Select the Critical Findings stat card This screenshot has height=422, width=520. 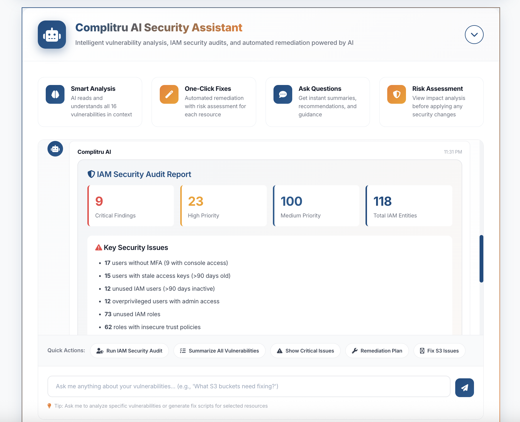(131, 205)
